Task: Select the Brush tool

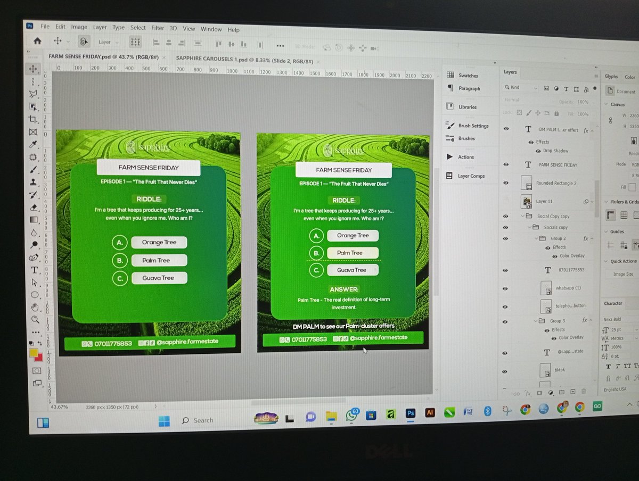Action: [x=34, y=170]
